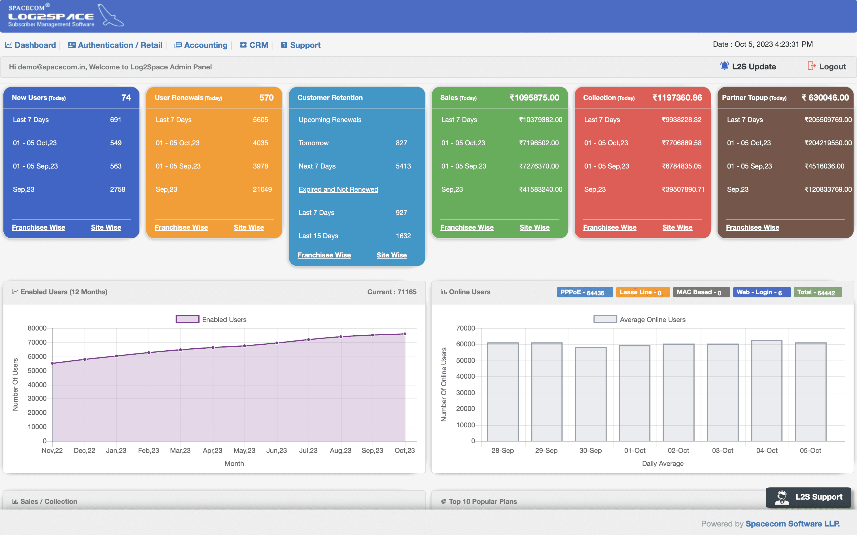The height and width of the screenshot is (535, 857).
Task: Open the Dashboard menu
Action: pos(35,45)
